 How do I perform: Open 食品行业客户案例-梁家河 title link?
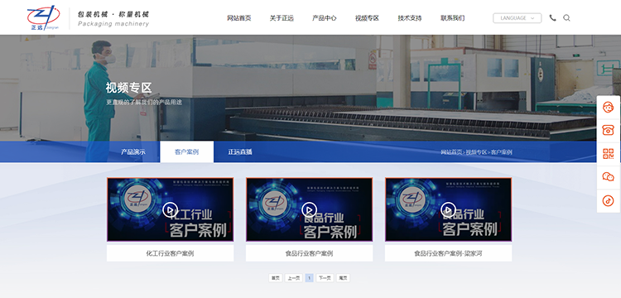448,253
